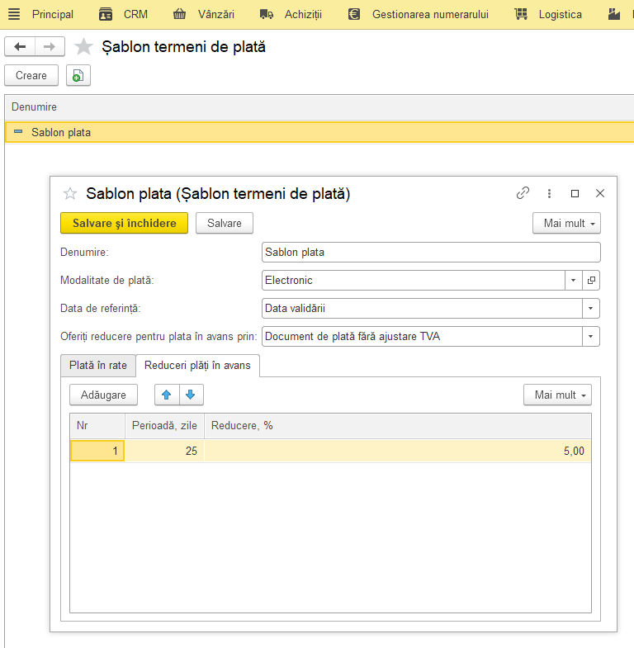The height and width of the screenshot is (648, 634).
Task: Click the Document de plată fără ajustare TVA field
Action: (422, 337)
